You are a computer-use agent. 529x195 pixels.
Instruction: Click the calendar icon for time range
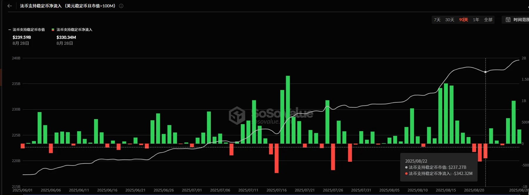[508, 20]
